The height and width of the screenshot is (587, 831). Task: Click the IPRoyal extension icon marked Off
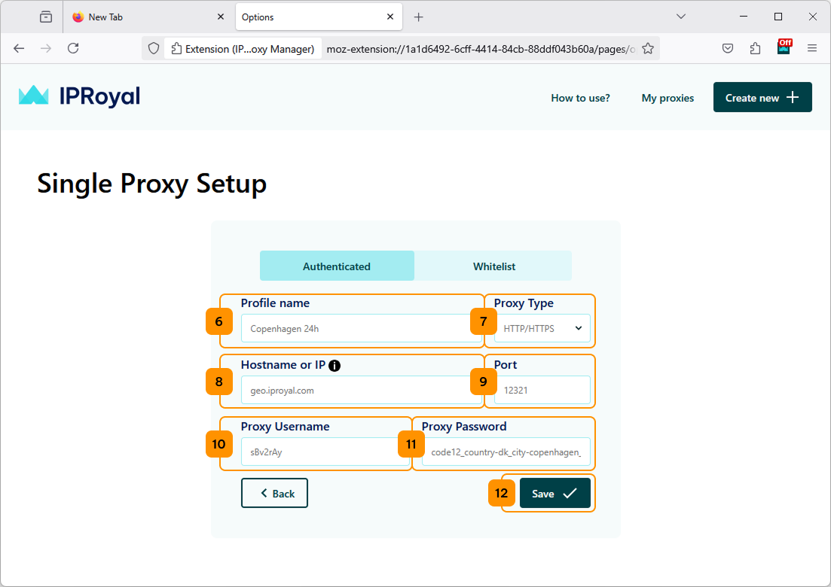coord(784,47)
